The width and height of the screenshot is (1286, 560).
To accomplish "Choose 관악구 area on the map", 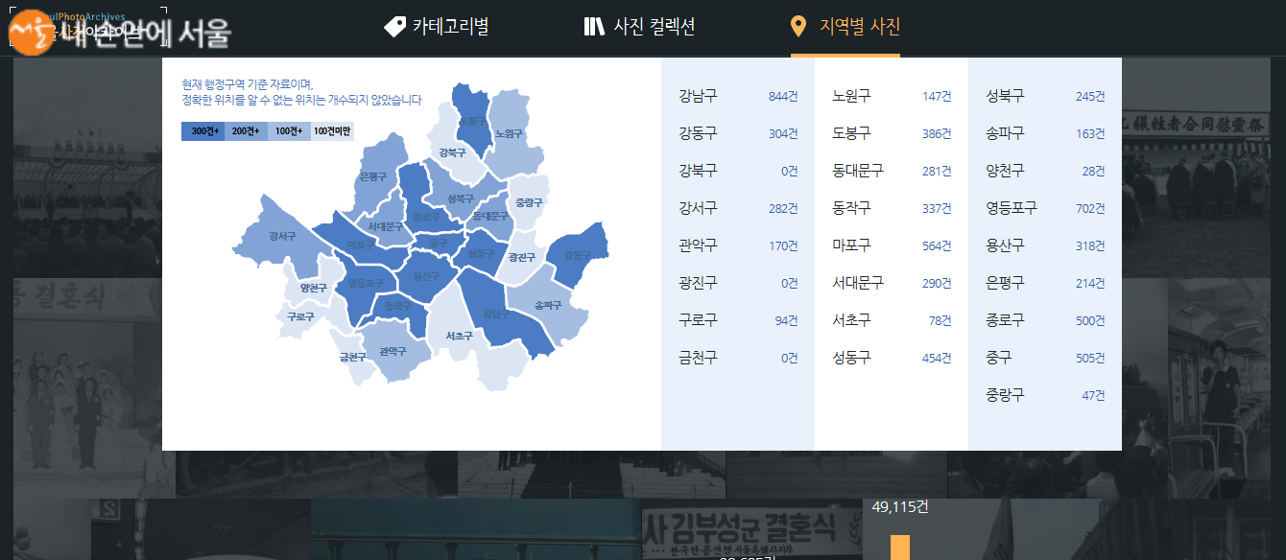I will [393, 352].
